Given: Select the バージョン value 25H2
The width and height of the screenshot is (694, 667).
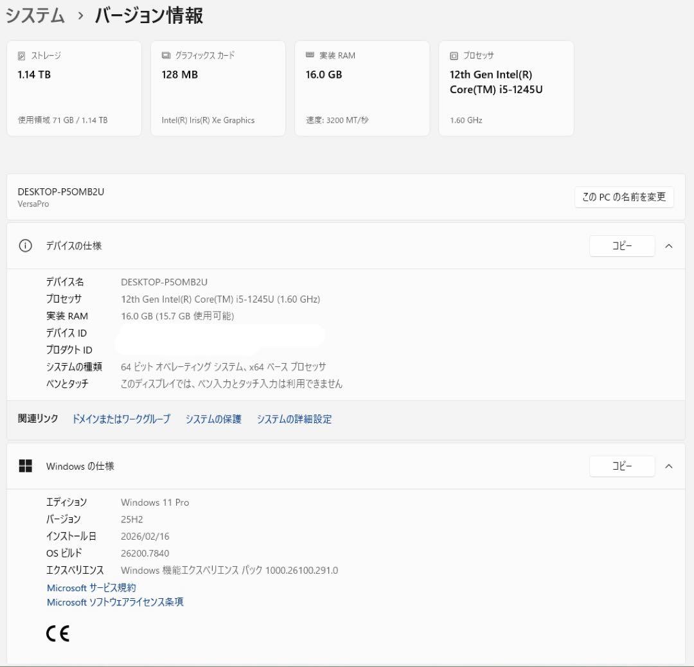Looking at the screenshot, I should point(132,519).
